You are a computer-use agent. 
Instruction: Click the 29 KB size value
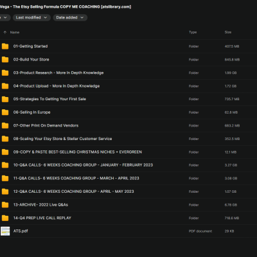point(229,231)
